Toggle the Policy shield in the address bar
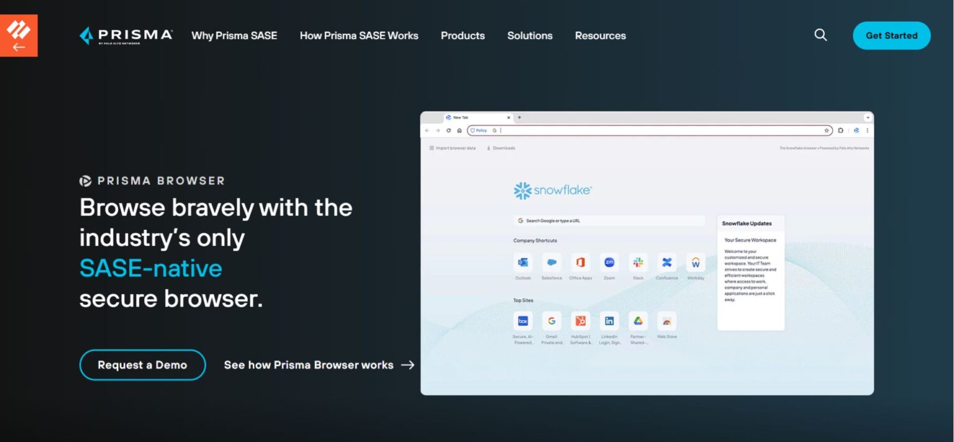This screenshot has height=442, width=954. 478,130
